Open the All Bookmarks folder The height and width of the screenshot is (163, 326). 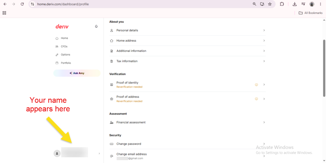tap(310, 13)
